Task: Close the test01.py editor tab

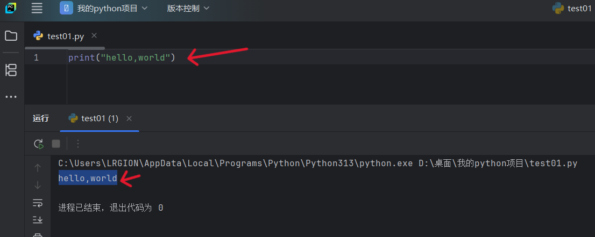Action: tap(94, 36)
